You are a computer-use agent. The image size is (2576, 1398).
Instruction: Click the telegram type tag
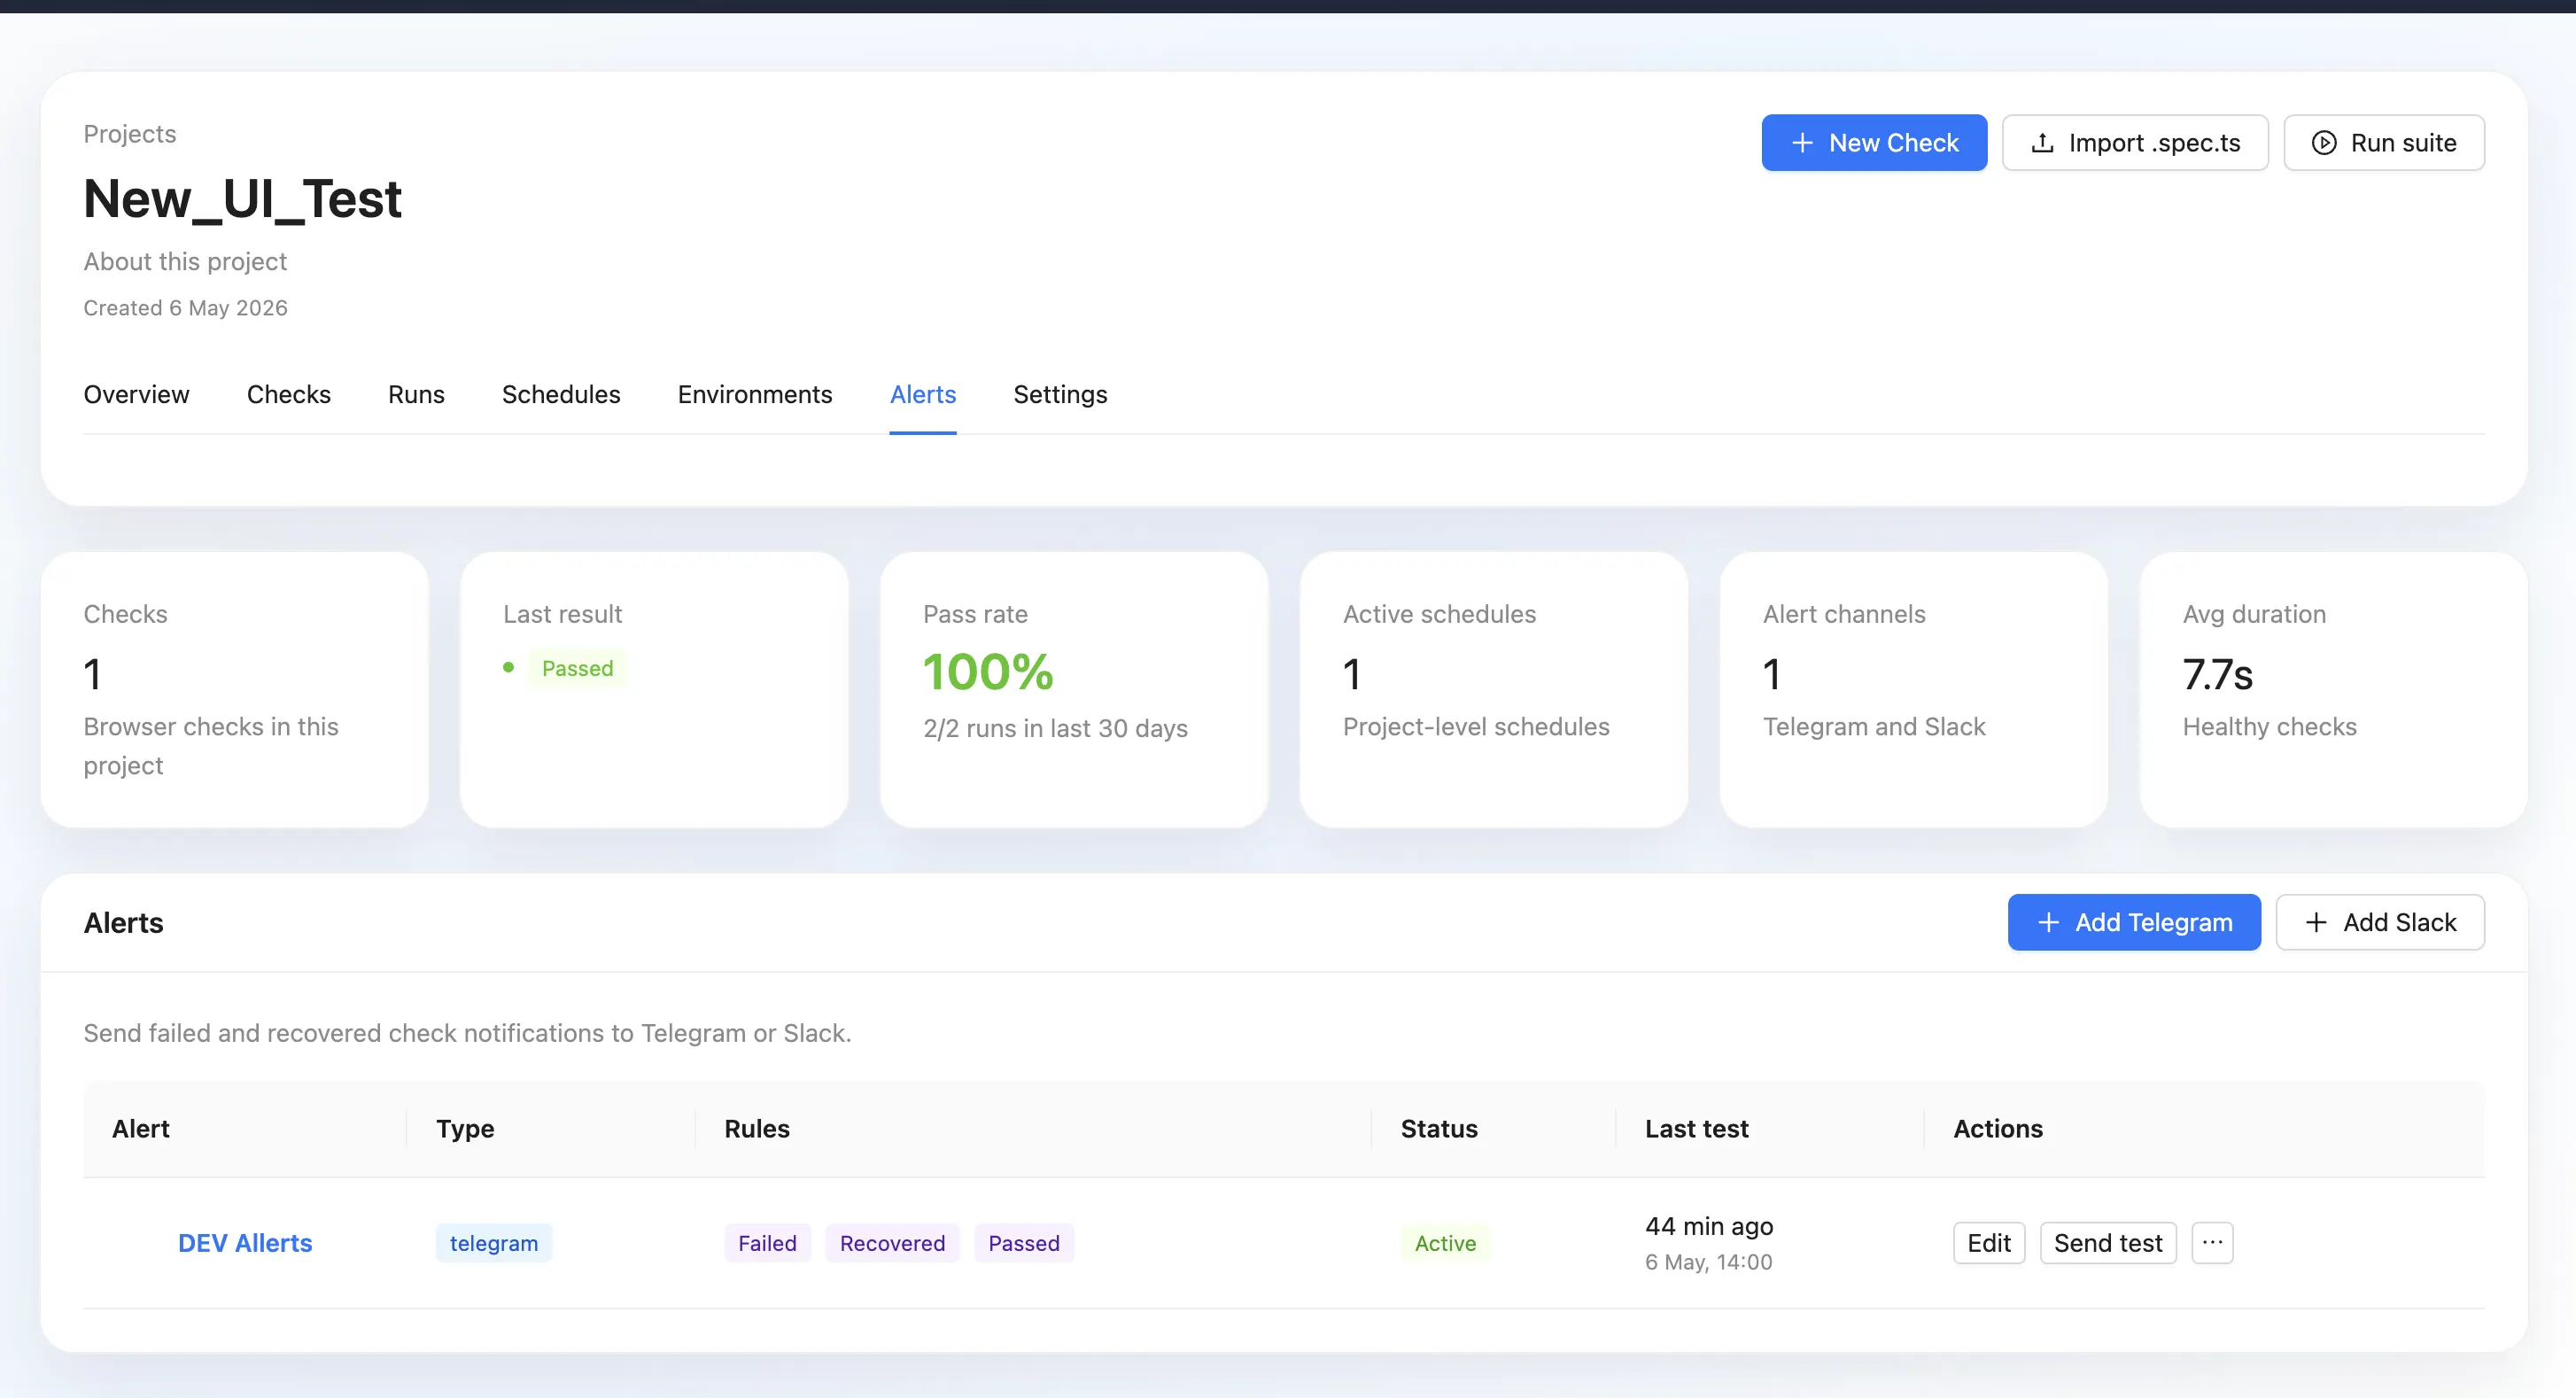(x=494, y=1243)
